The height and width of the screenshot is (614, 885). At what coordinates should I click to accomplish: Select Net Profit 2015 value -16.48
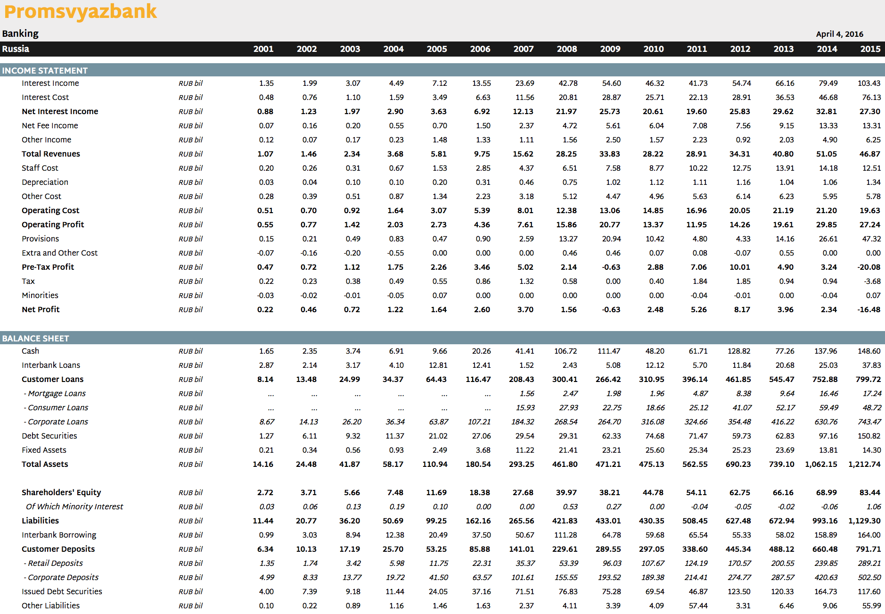(869, 310)
